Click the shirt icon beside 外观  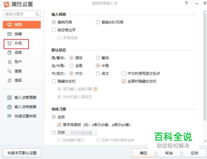[9, 43]
